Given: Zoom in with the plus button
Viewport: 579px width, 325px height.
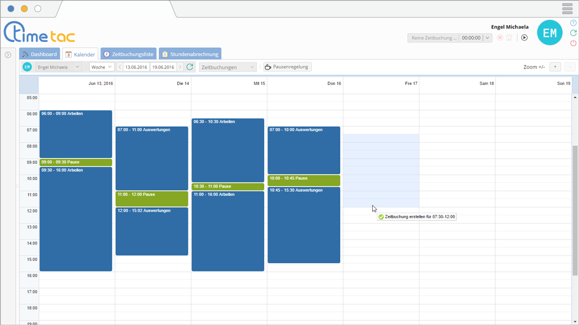Looking at the screenshot, I should point(555,67).
